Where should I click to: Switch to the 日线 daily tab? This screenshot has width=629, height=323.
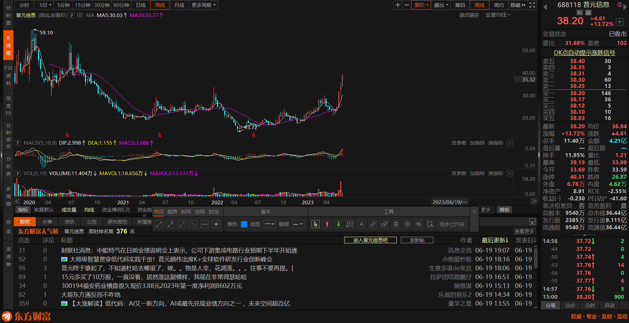click(141, 5)
